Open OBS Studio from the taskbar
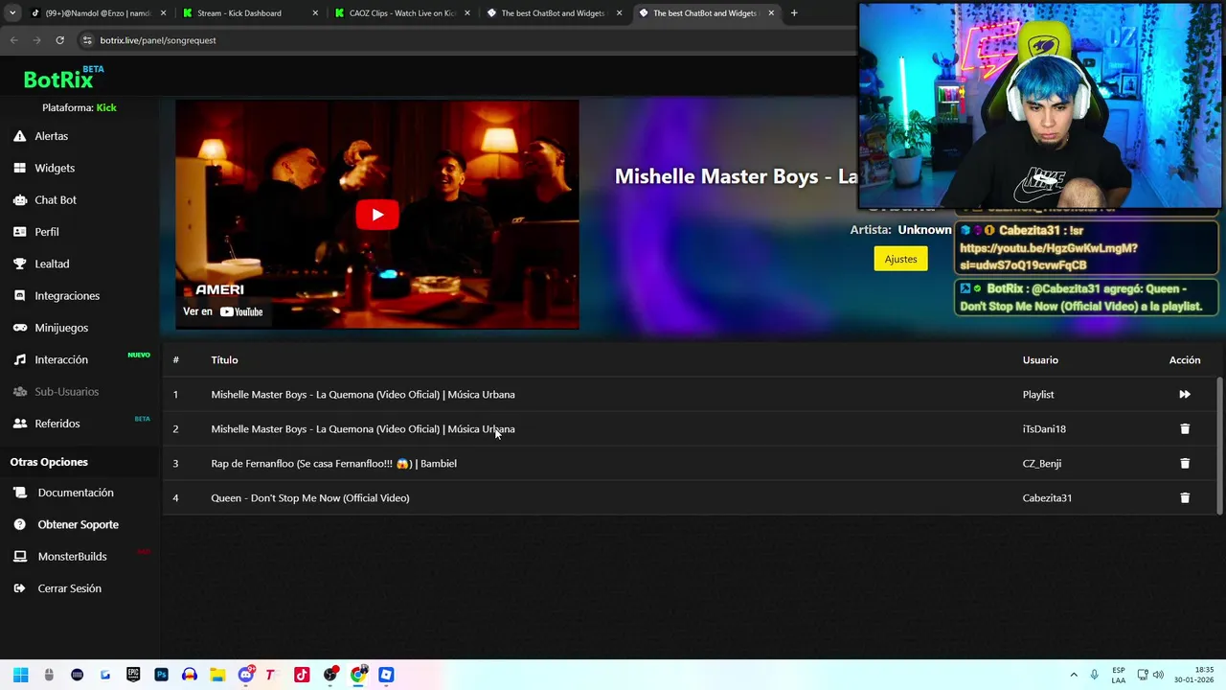Screen dimensions: 1226x690 329,675
